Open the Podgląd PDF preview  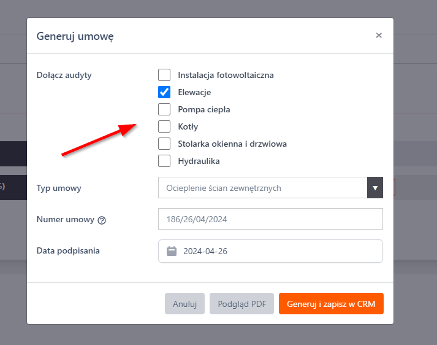(241, 303)
